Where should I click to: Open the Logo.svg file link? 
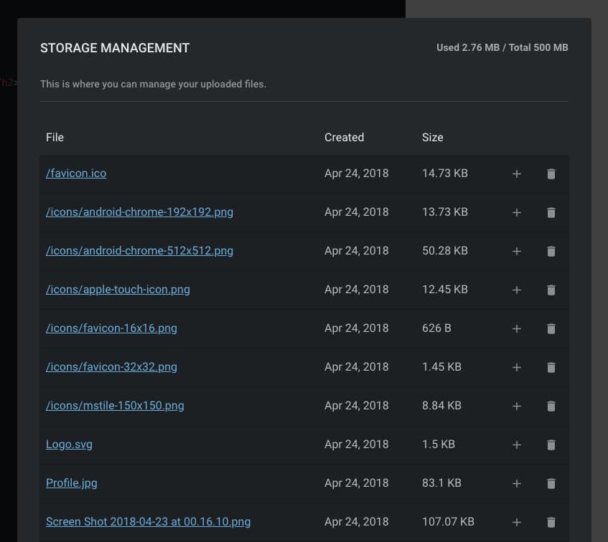69,444
